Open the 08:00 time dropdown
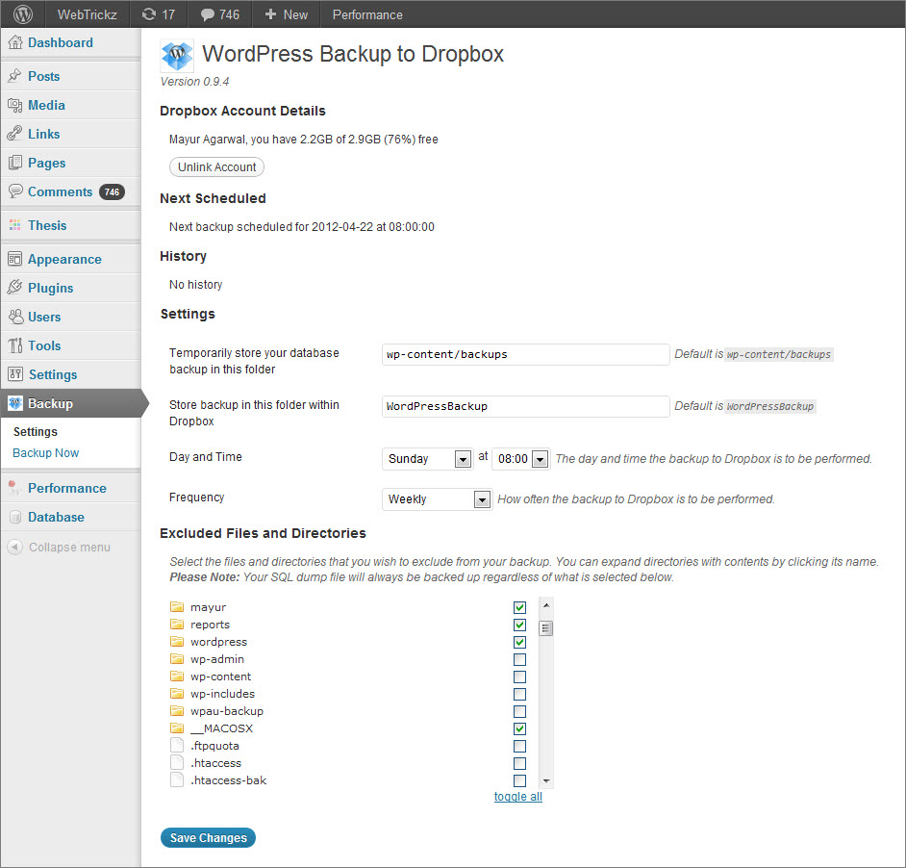 tap(520, 459)
